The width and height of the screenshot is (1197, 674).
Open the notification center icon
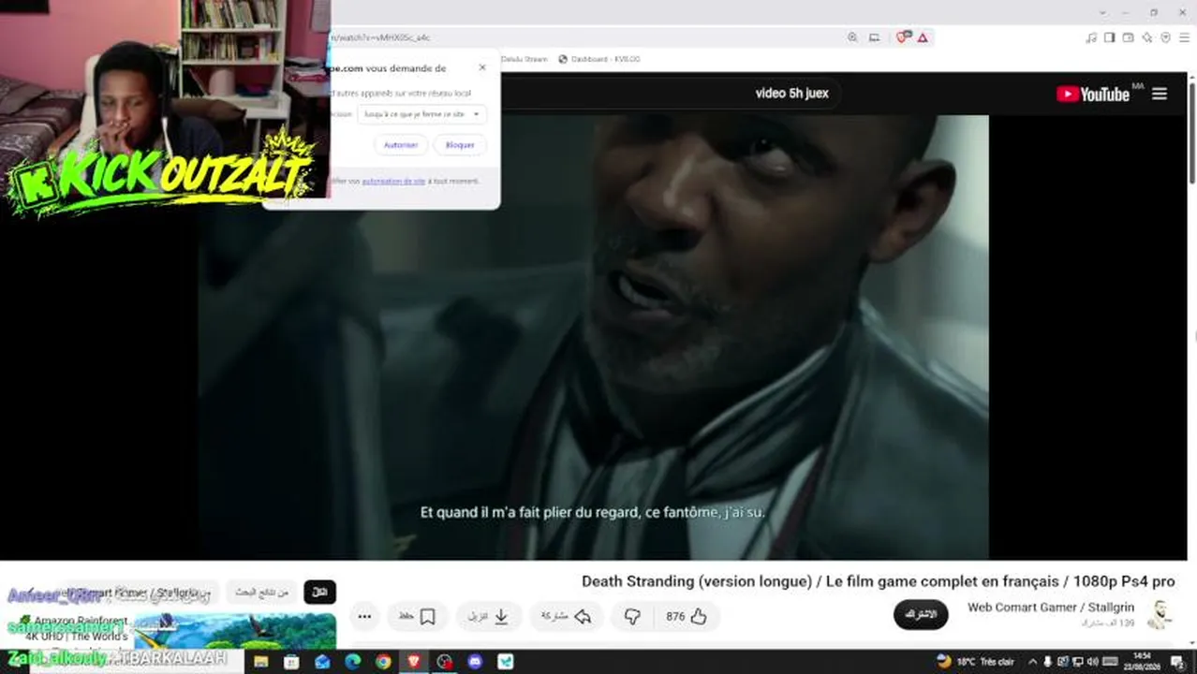[1178, 662]
